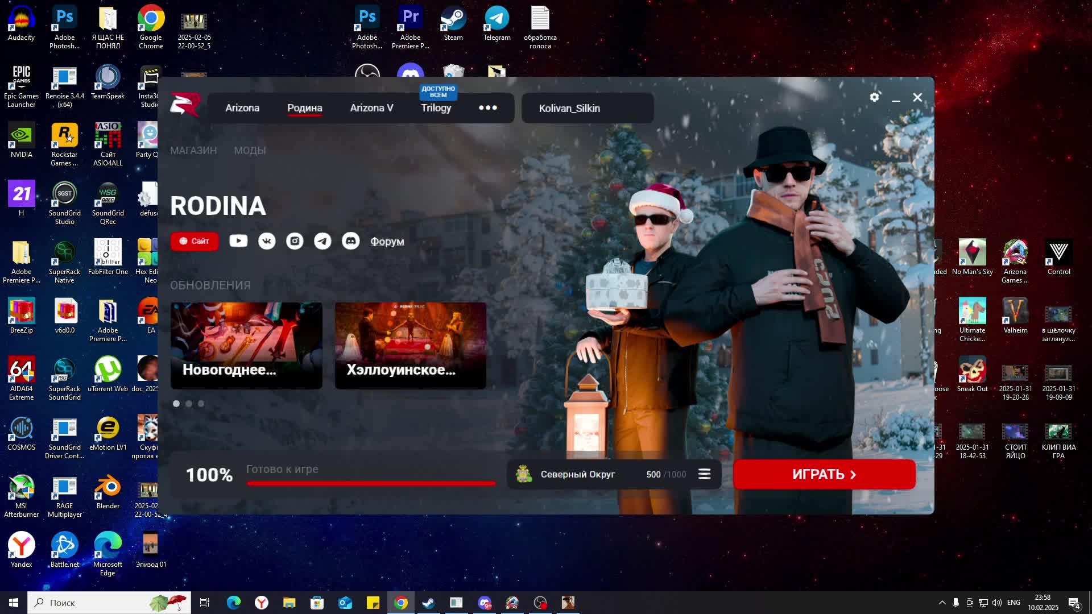This screenshot has height=614, width=1092.
Task: Select the Epic Games Launcher icon
Action: pos(21,86)
